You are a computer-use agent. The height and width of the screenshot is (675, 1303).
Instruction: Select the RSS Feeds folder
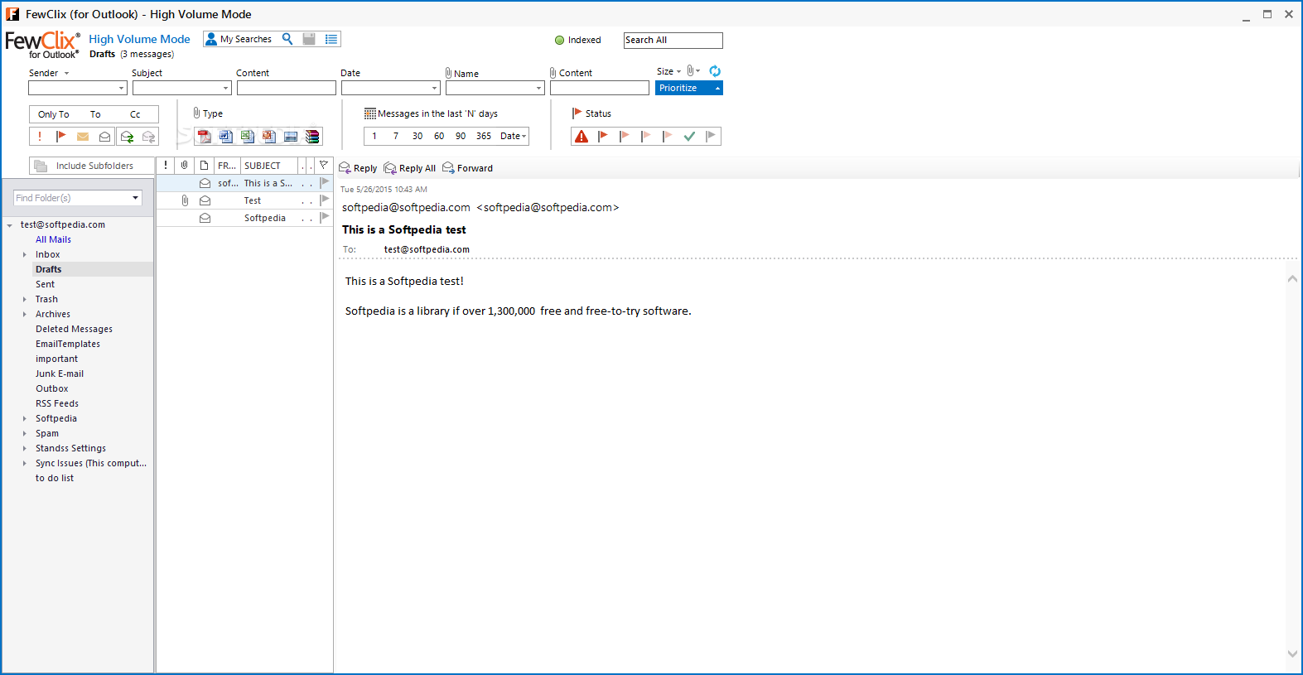tap(57, 404)
